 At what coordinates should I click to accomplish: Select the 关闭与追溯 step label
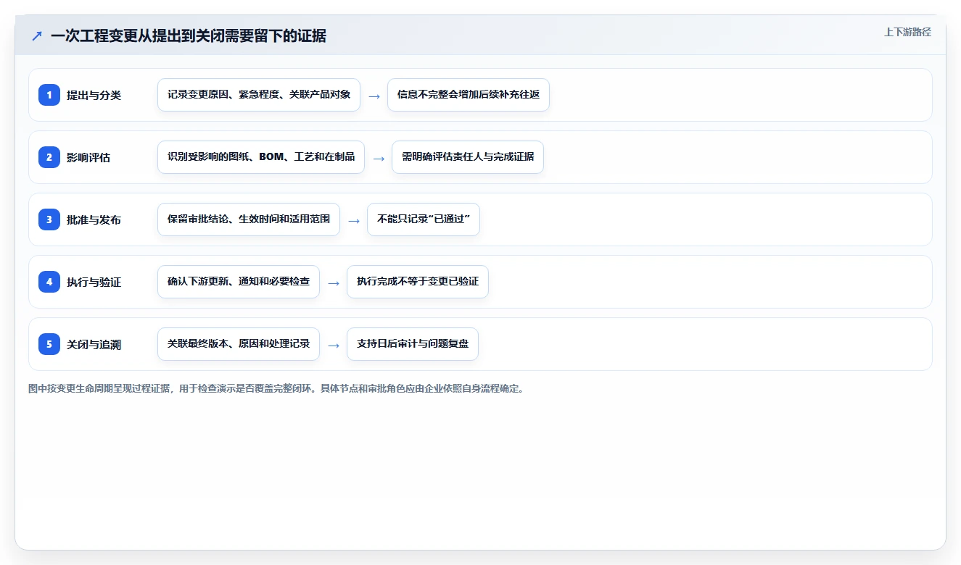click(94, 344)
